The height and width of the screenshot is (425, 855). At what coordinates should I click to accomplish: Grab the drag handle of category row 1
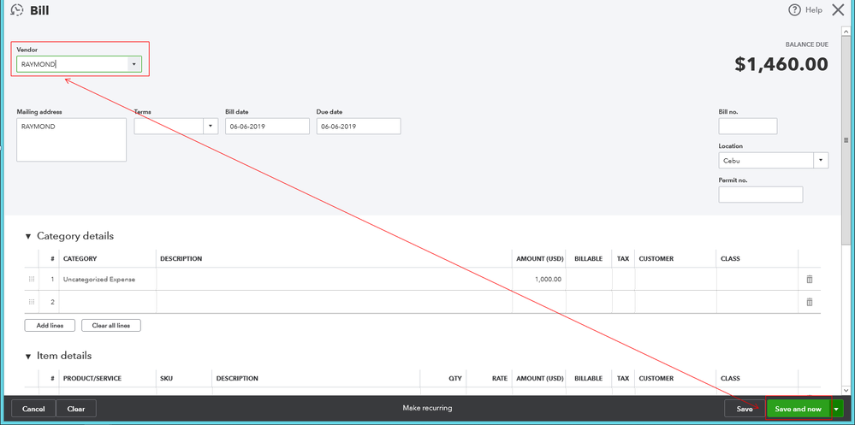(x=32, y=279)
